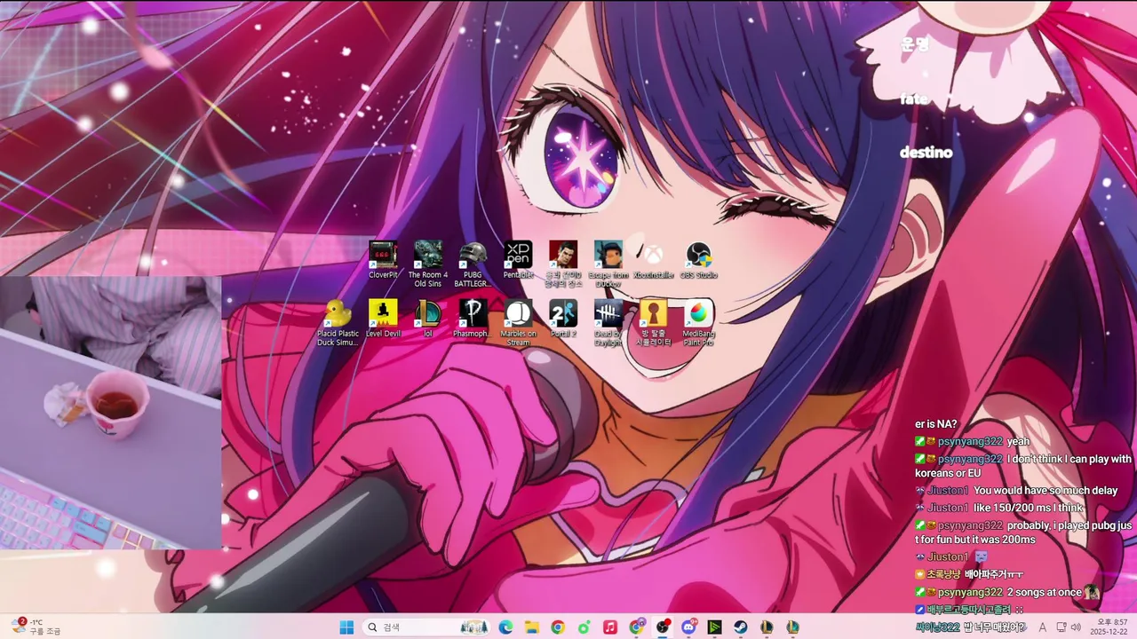Image resolution: width=1137 pixels, height=639 pixels.
Task: Open the volume control in system tray
Action: pos(1076,627)
